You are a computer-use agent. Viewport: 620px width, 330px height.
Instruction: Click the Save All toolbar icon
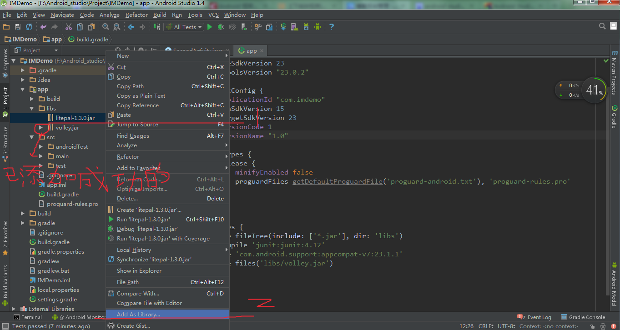tap(18, 27)
